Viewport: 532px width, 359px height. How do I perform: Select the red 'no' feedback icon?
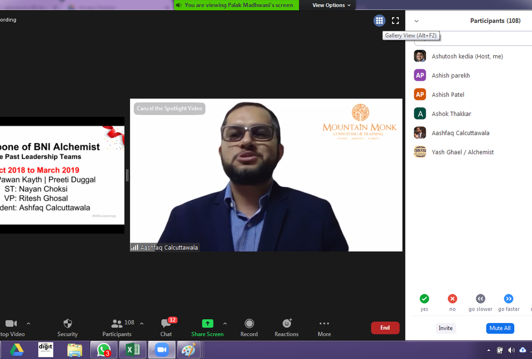(x=452, y=299)
